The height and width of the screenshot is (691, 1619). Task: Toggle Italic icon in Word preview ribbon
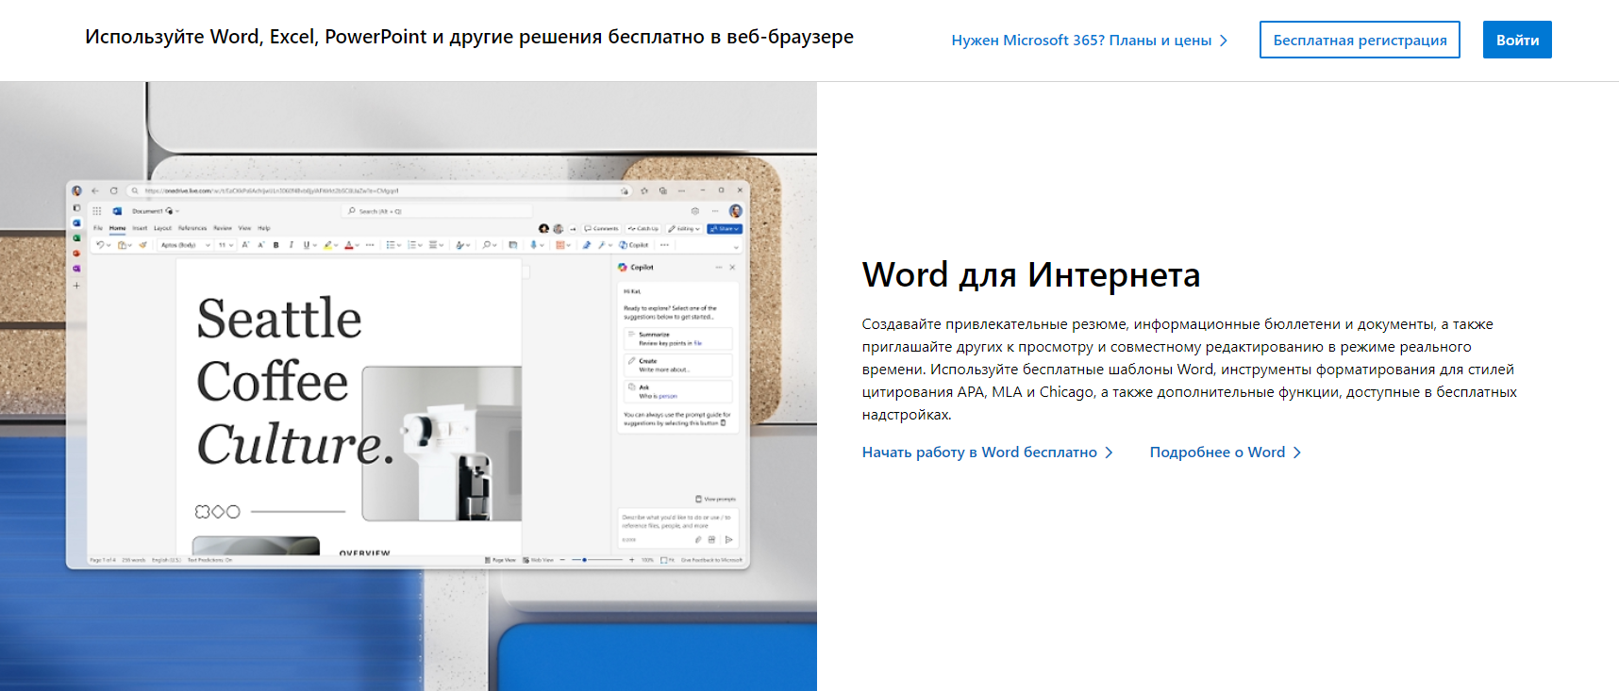tap(291, 245)
